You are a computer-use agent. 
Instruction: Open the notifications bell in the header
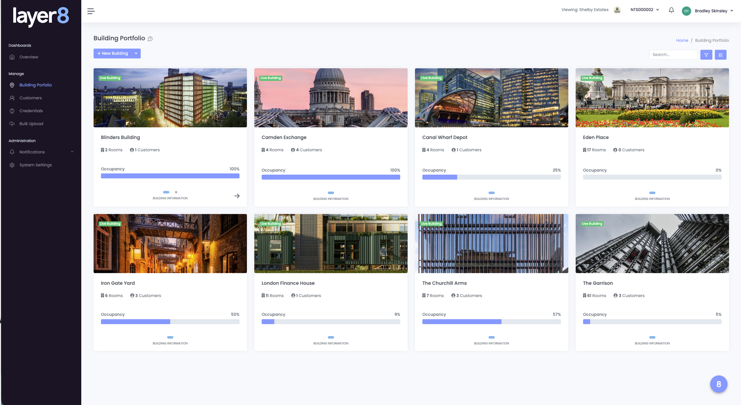click(671, 10)
